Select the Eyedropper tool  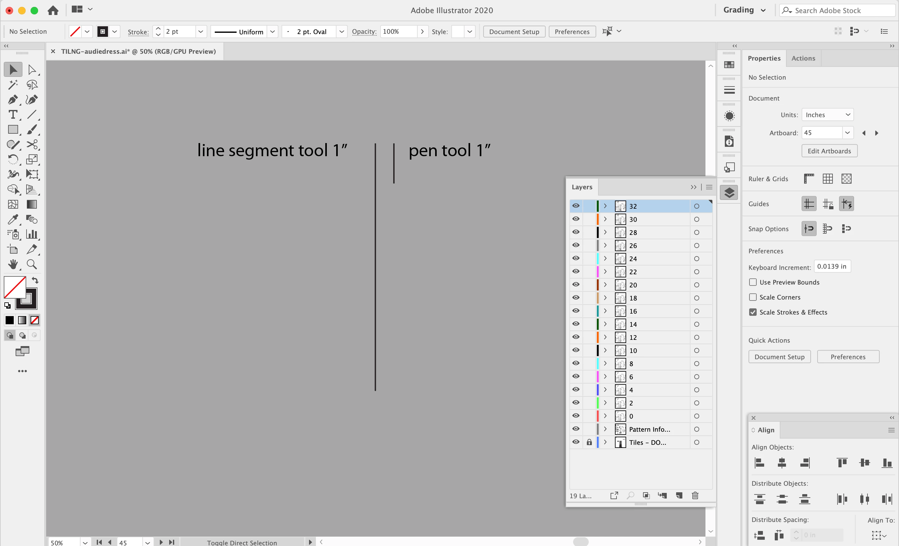pos(13,219)
